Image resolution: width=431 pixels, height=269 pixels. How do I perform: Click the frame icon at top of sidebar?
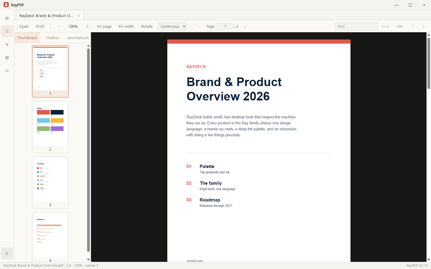pyautogui.click(x=7, y=18)
